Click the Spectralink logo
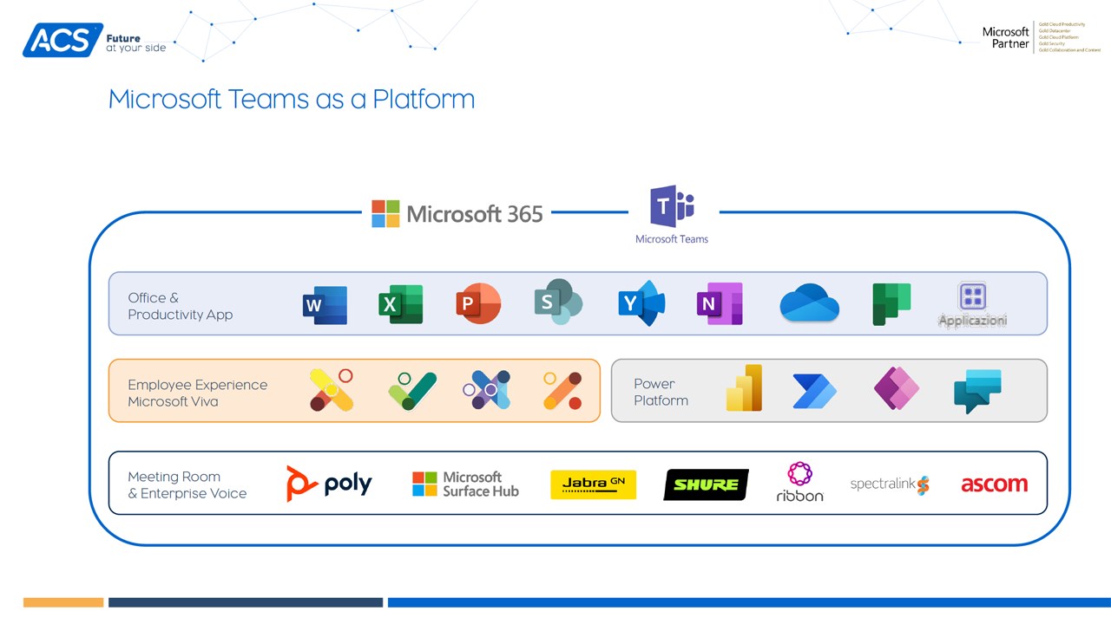Image resolution: width=1111 pixels, height=624 pixels. click(x=890, y=484)
